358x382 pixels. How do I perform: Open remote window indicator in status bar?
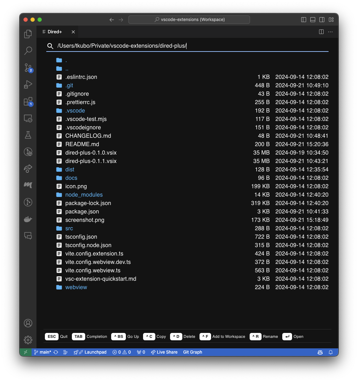coord(26,352)
